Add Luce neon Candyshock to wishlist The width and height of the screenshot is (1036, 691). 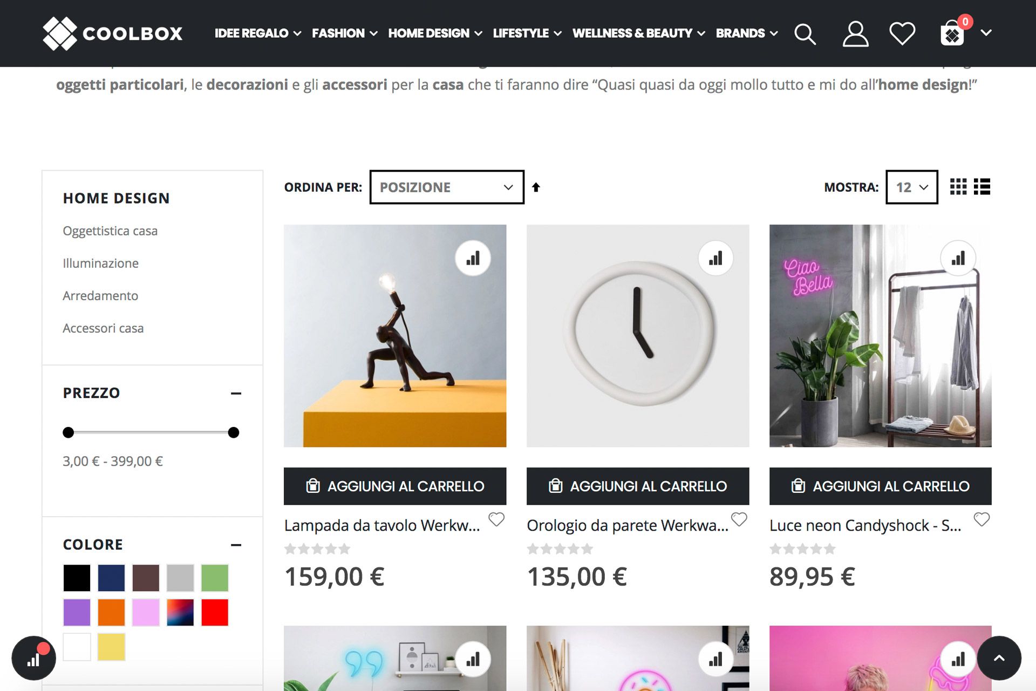[x=982, y=519]
